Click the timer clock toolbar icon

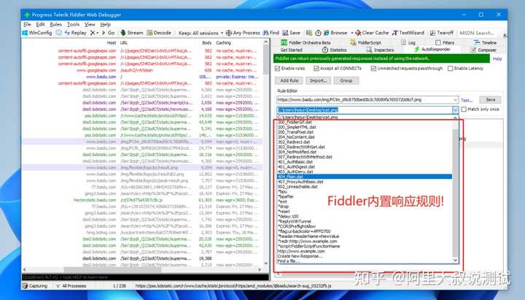[318, 33]
